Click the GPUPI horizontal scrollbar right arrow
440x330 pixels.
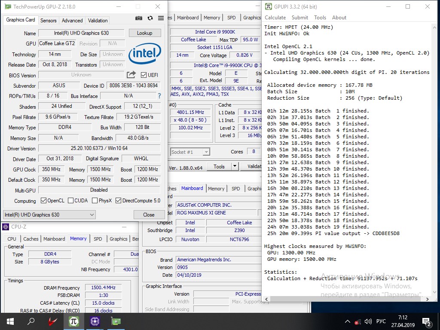tap(428, 299)
